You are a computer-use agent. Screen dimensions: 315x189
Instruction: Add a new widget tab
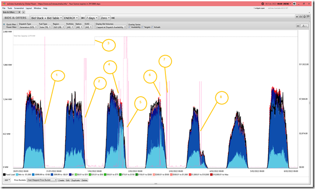[x=23, y=12]
